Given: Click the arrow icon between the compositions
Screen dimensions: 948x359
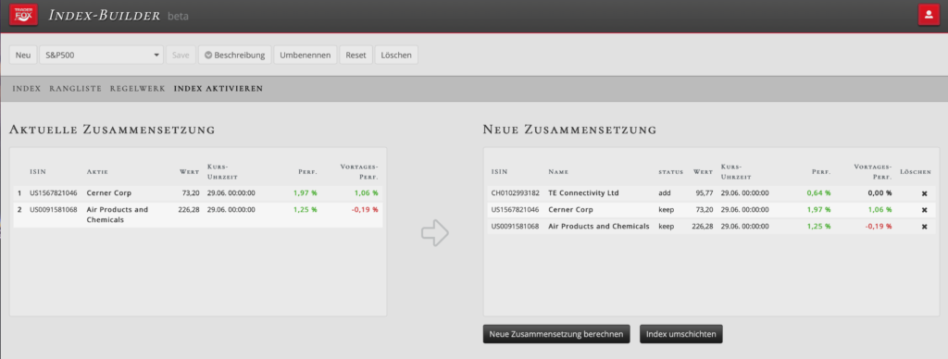Looking at the screenshot, I should [435, 232].
